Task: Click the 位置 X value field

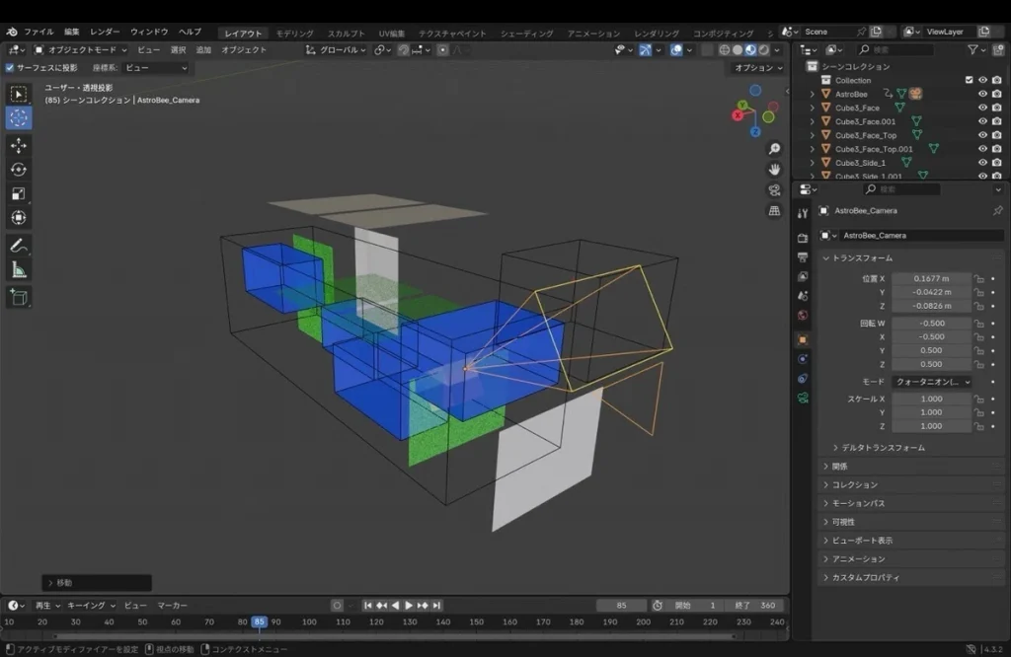Action: click(931, 279)
